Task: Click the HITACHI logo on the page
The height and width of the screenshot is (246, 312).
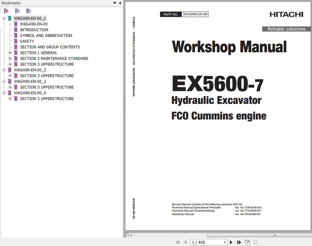Action: [x=286, y=14]
